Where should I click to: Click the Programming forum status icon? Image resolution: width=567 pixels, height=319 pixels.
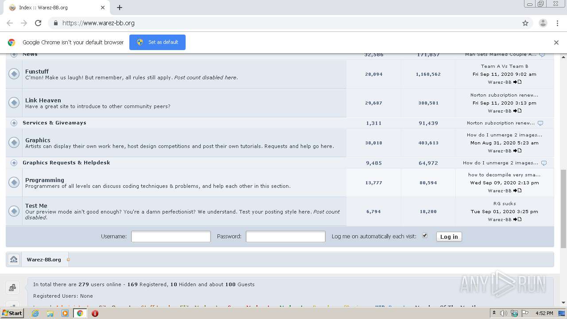14,183
